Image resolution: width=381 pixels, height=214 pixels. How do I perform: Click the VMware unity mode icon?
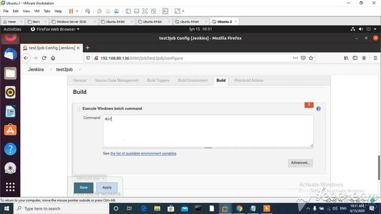154,11
